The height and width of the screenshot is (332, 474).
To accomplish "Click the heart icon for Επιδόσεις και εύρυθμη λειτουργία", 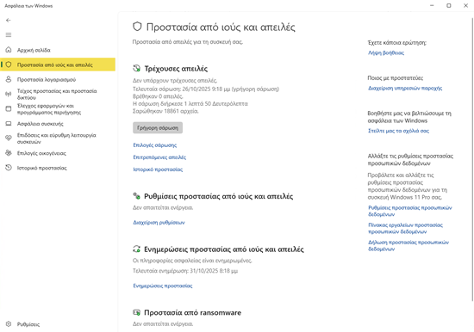I will (9, 138).
